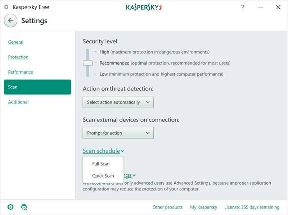
Task: Go to the Additional settings section
Action: [18, 102]
